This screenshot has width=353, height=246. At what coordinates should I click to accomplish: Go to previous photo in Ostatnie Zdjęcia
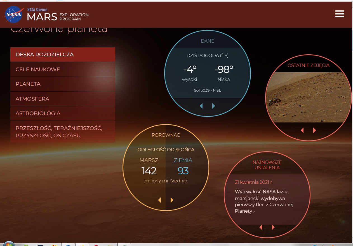pyautogui.click(x=302, y=130)
